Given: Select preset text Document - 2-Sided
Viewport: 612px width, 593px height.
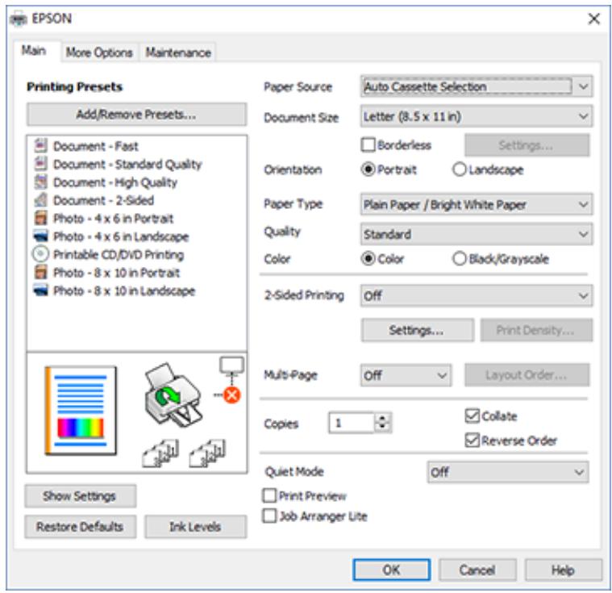Looking at the screenshot, I should point(103,200).
